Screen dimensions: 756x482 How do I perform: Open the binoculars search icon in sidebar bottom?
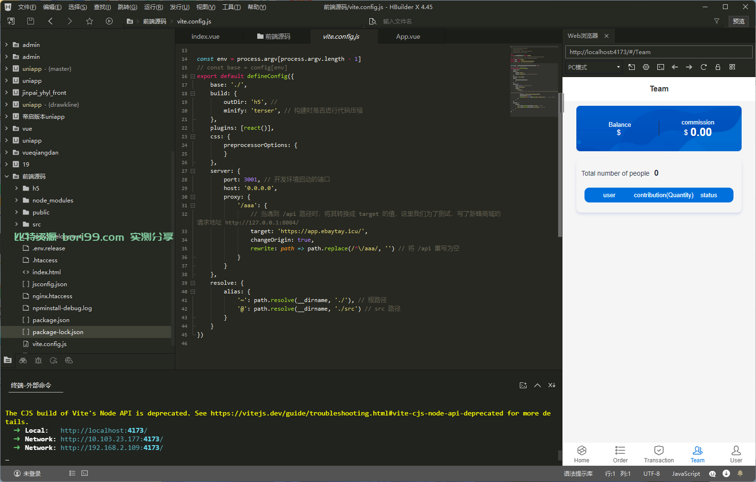click(x=23, y=360)
